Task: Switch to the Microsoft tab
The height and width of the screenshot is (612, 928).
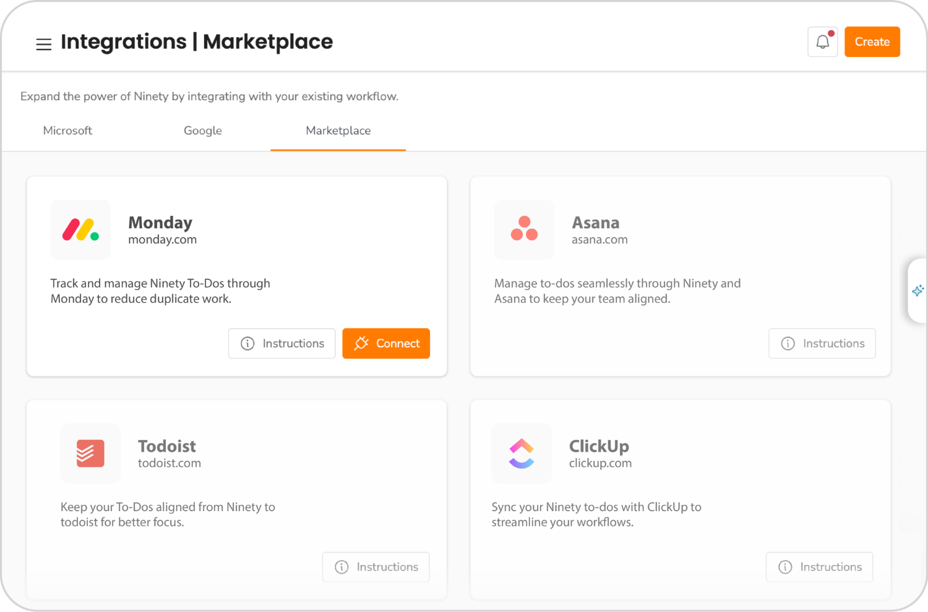Action: [67, 131]
